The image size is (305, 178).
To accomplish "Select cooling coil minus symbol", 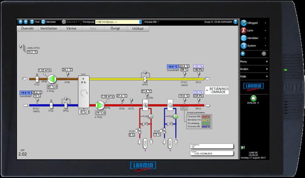I will [x=170, y=105].
